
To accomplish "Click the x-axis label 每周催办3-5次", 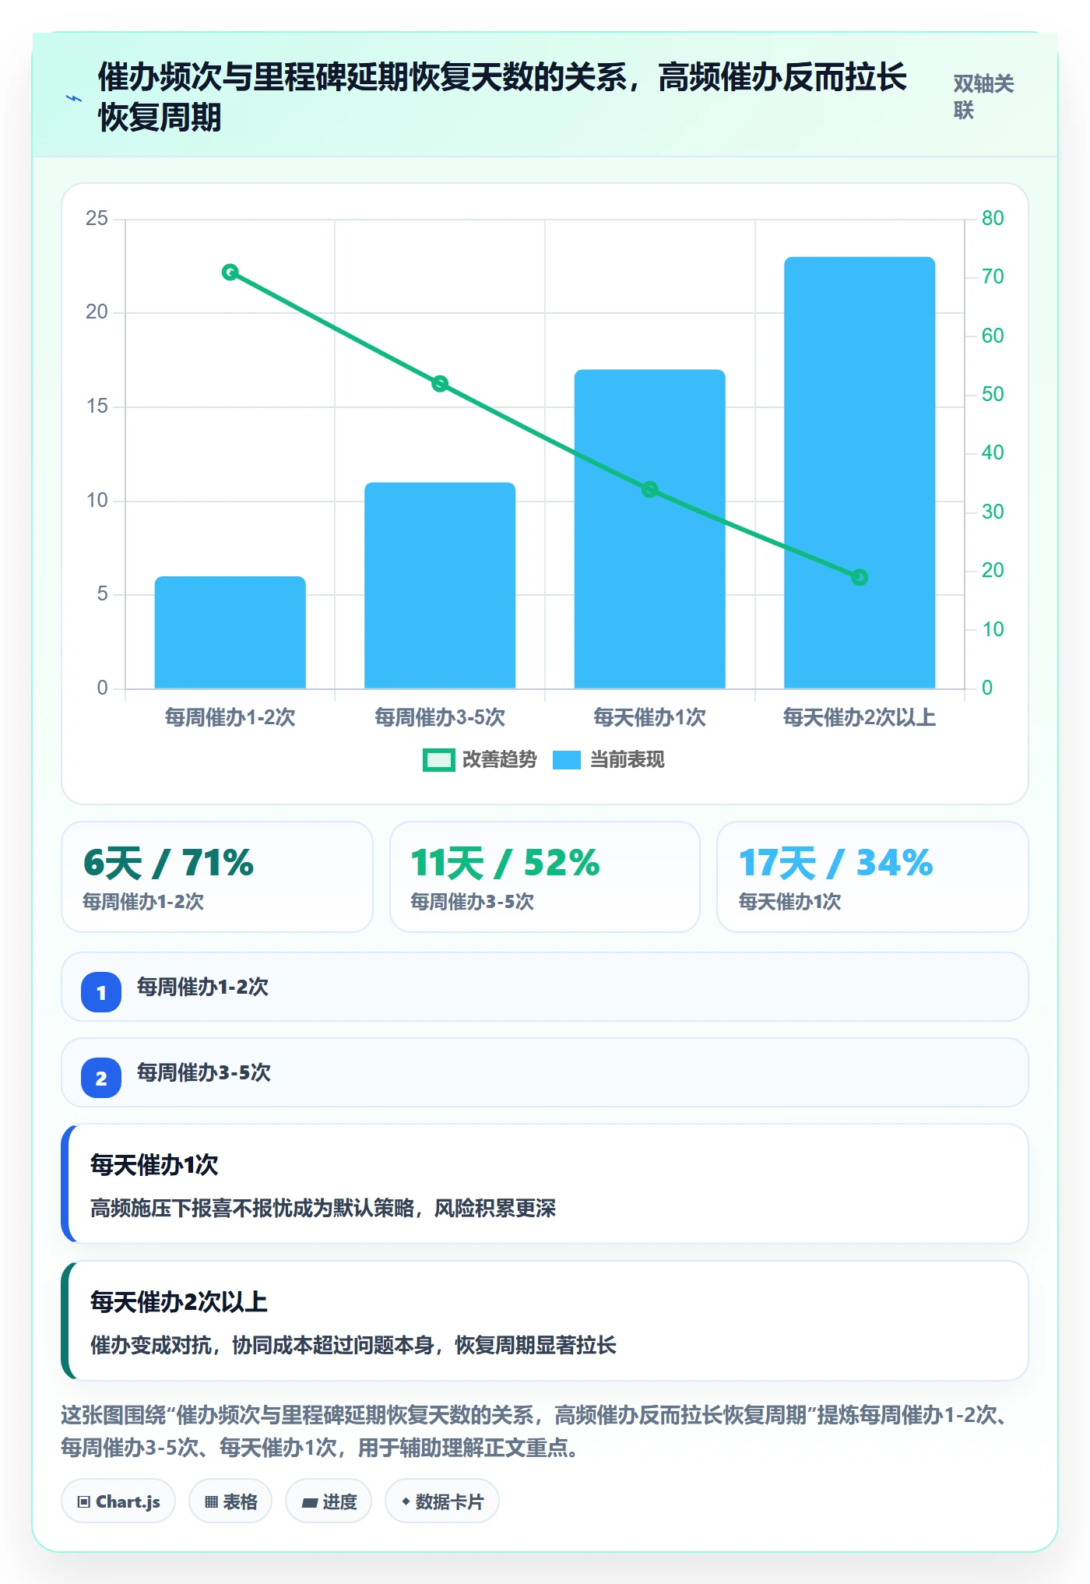I will 440,717.
